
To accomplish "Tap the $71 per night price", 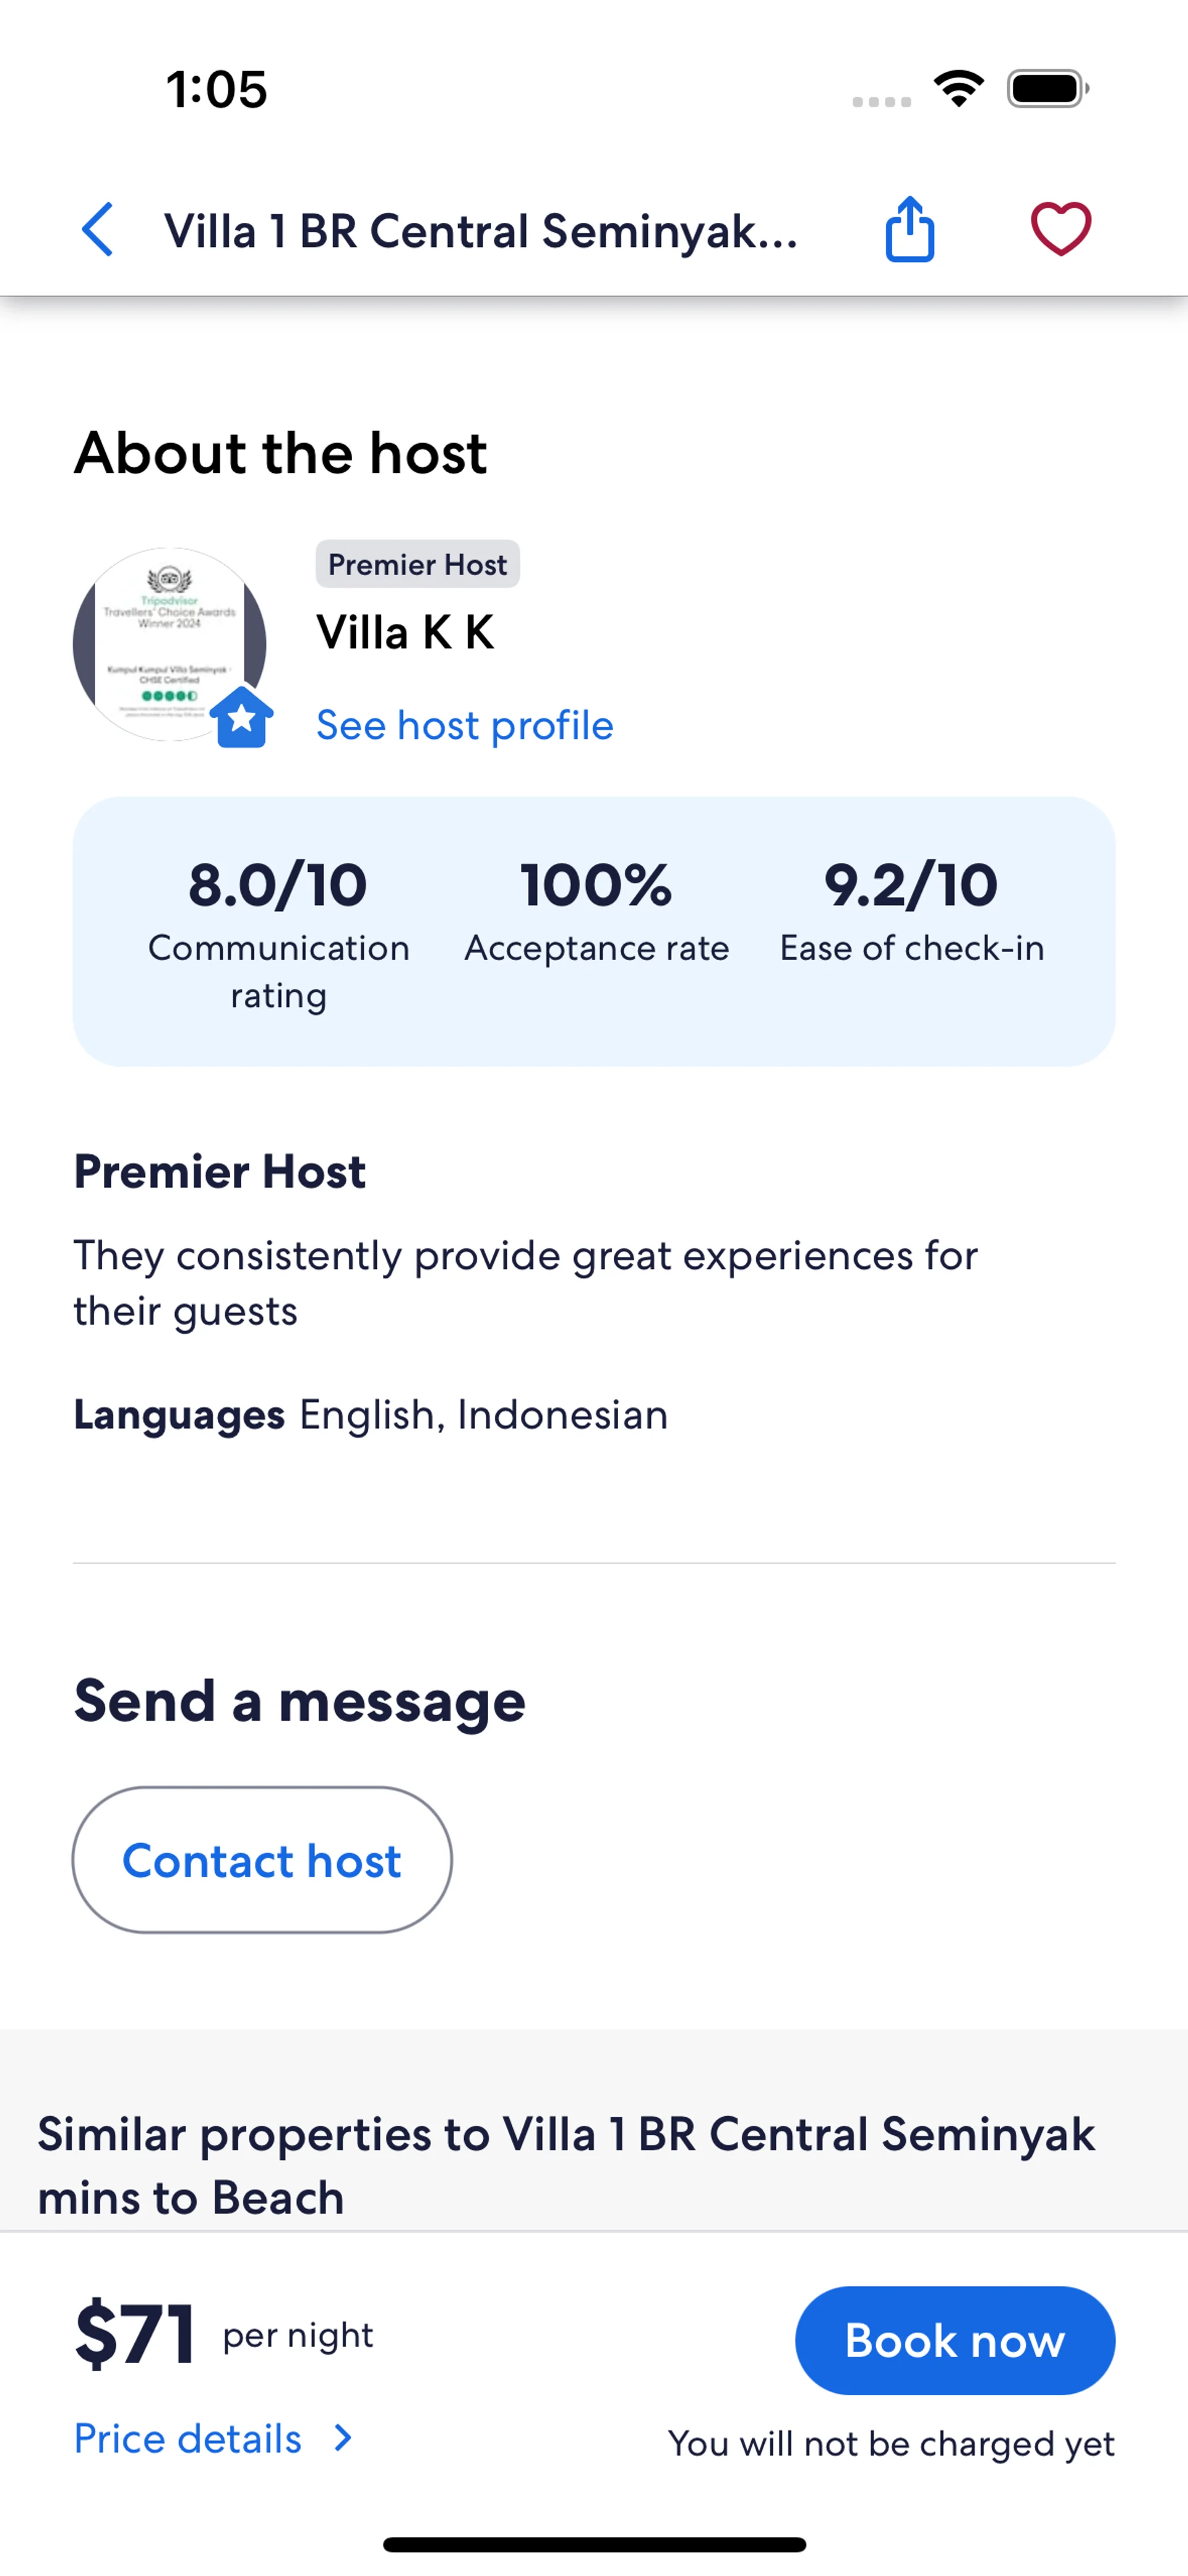I will pos(135,2333).
